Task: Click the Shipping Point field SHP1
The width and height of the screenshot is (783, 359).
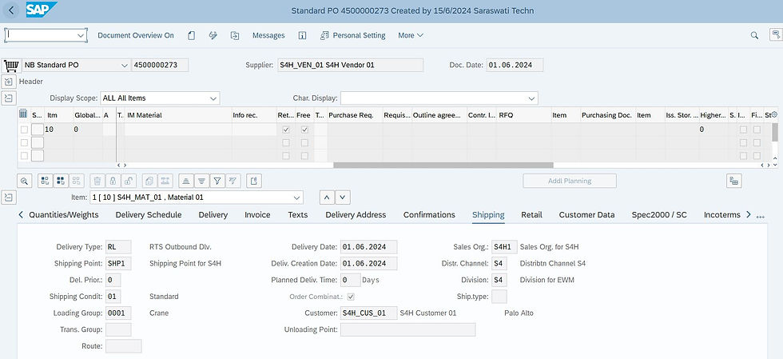Action: [x=118, y=264]
